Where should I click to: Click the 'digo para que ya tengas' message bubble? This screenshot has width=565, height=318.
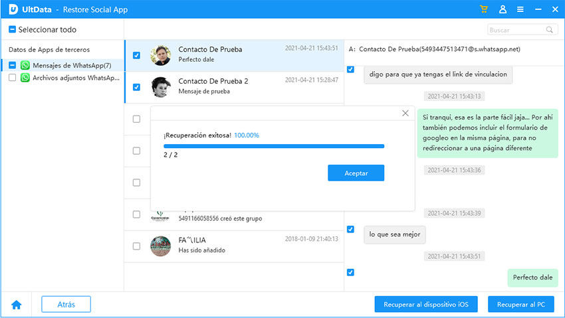pos(438,74)
